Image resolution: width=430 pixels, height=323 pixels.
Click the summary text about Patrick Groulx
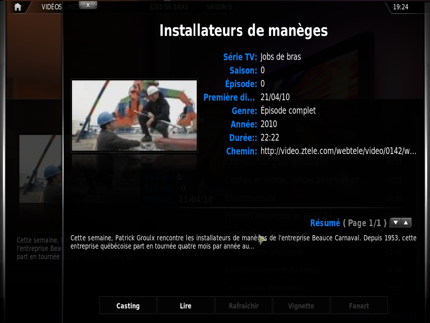243,242
